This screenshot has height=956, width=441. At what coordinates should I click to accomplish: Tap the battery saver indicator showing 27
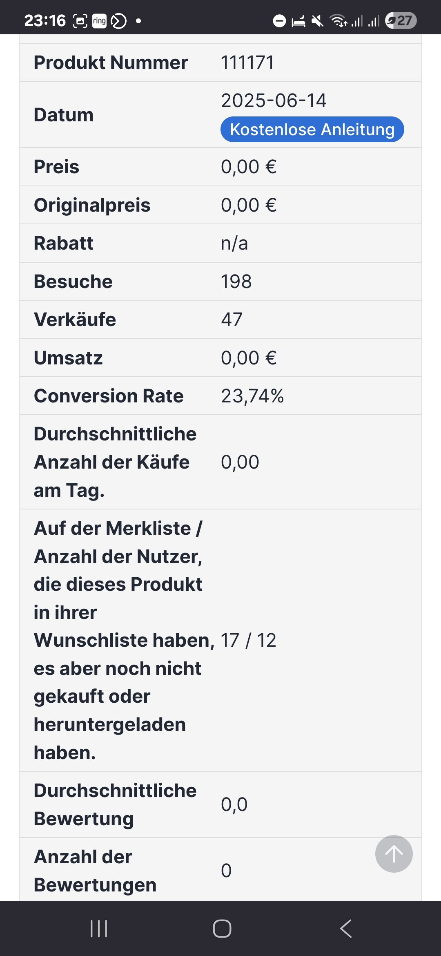tap(401, 20)
